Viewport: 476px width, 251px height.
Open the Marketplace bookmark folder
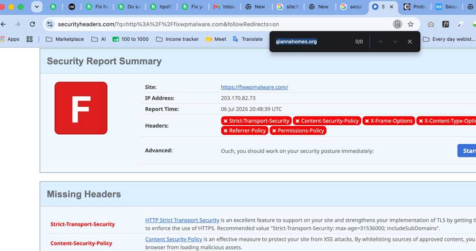(65, 39)
